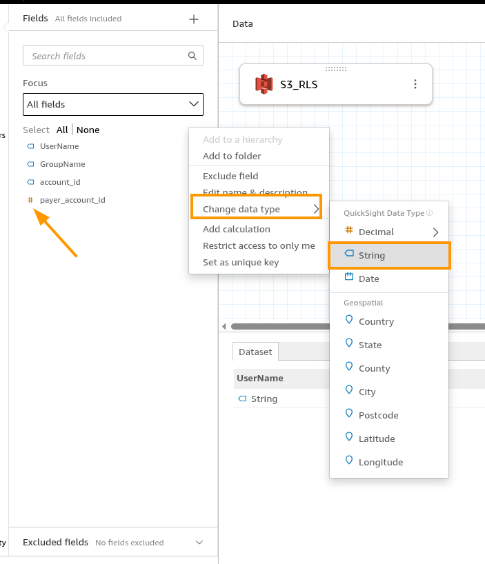The height and width of the screenshot is (564, 485).
Task: Click the UserName column header
Action: pos(260,378)
